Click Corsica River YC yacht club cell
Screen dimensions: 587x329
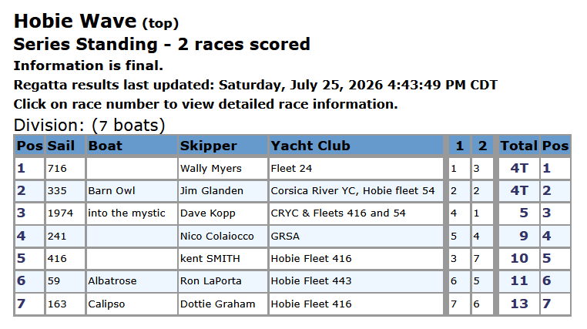click(x=356, y=191)
